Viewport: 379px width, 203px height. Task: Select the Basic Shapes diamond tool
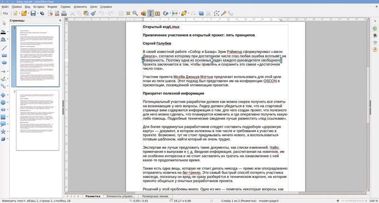click(3, 95)
